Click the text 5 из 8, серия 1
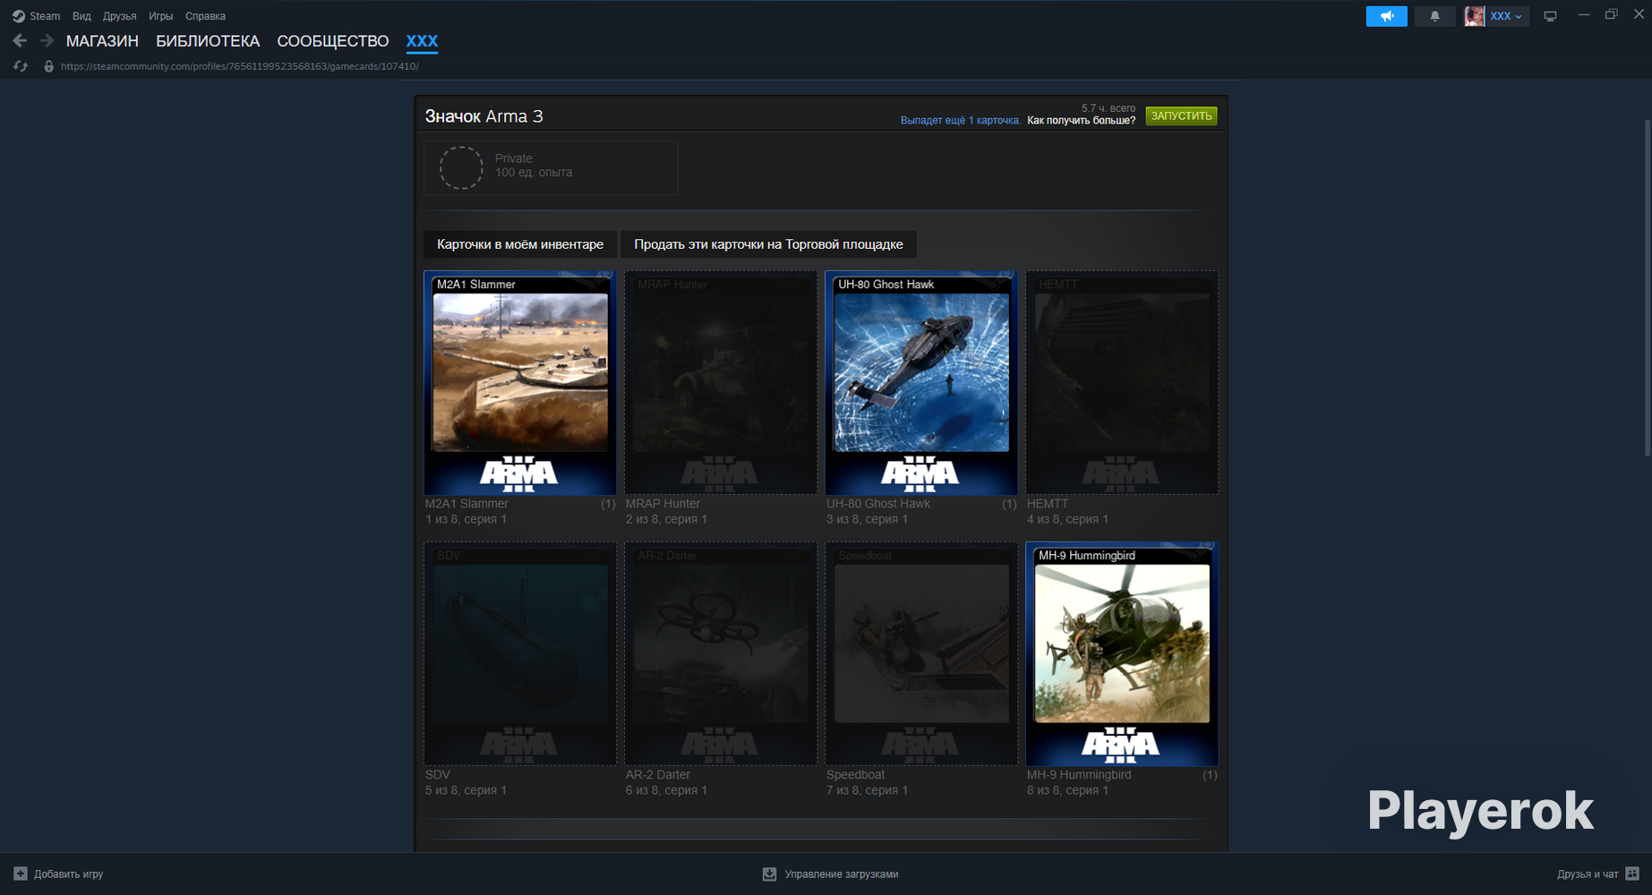The width and height of the screenshot is (1652, 895). coord(466,790)
